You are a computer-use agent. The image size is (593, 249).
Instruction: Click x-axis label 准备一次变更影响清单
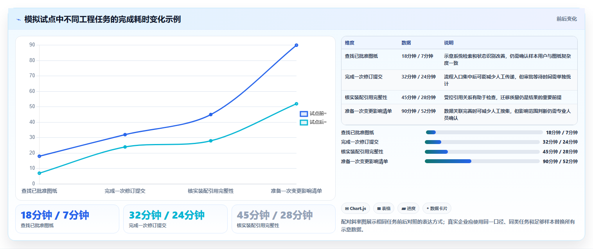pyautogui.click(x=296, y=191)
